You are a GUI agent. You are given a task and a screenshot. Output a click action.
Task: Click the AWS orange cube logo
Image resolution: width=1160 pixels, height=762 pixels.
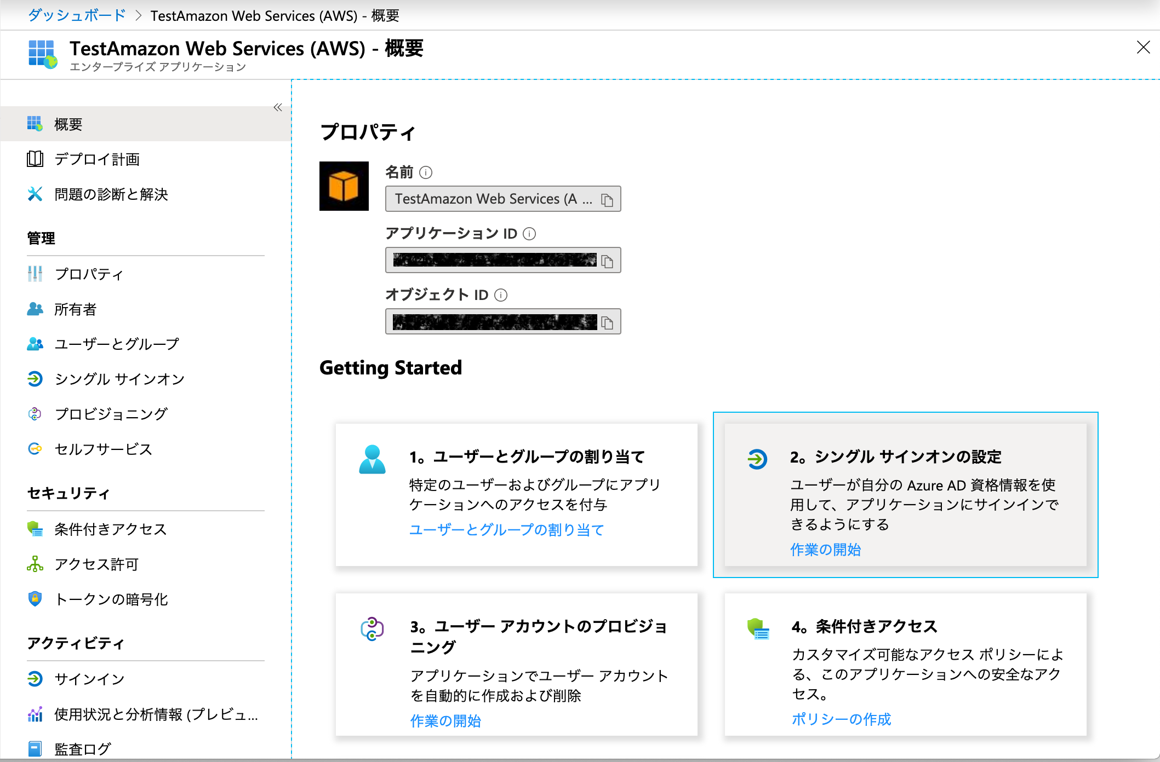pyautogui.click(x=344, y=186)
